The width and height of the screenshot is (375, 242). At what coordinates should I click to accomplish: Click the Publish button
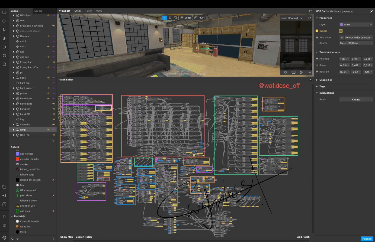click(x=367, y=239)
